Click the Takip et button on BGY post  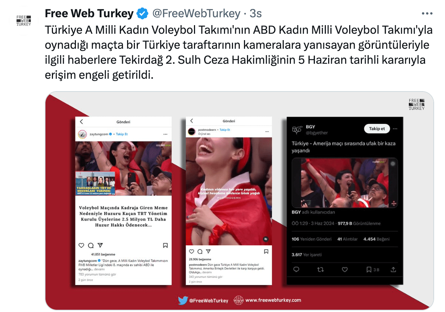pyautogui.click(x=377, y=129)
